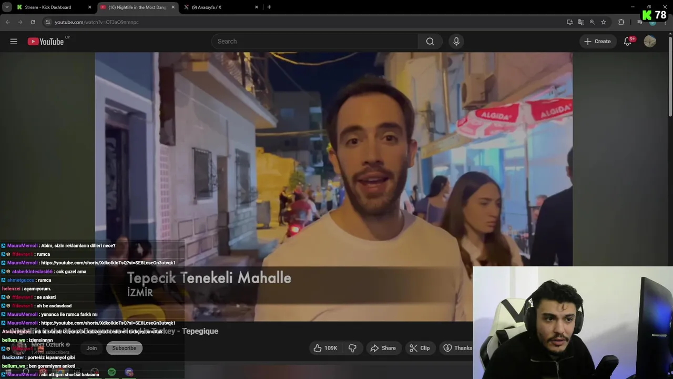Image resolution: width=673 pixels, height=379 pixels.
Task: Dislike the video
Action: 352,348
